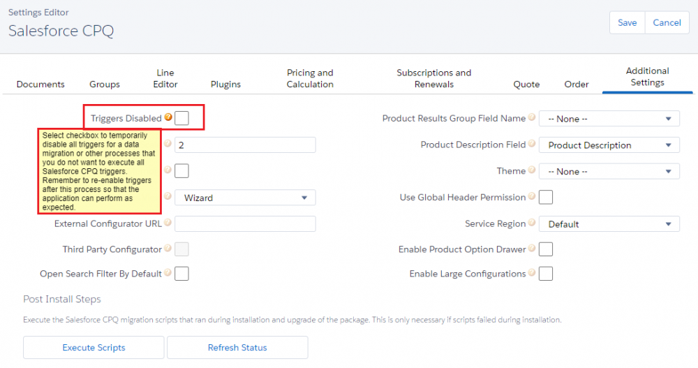
Task: Click the 'Salesforce CPQ' page title
Action: pos(61,31)
